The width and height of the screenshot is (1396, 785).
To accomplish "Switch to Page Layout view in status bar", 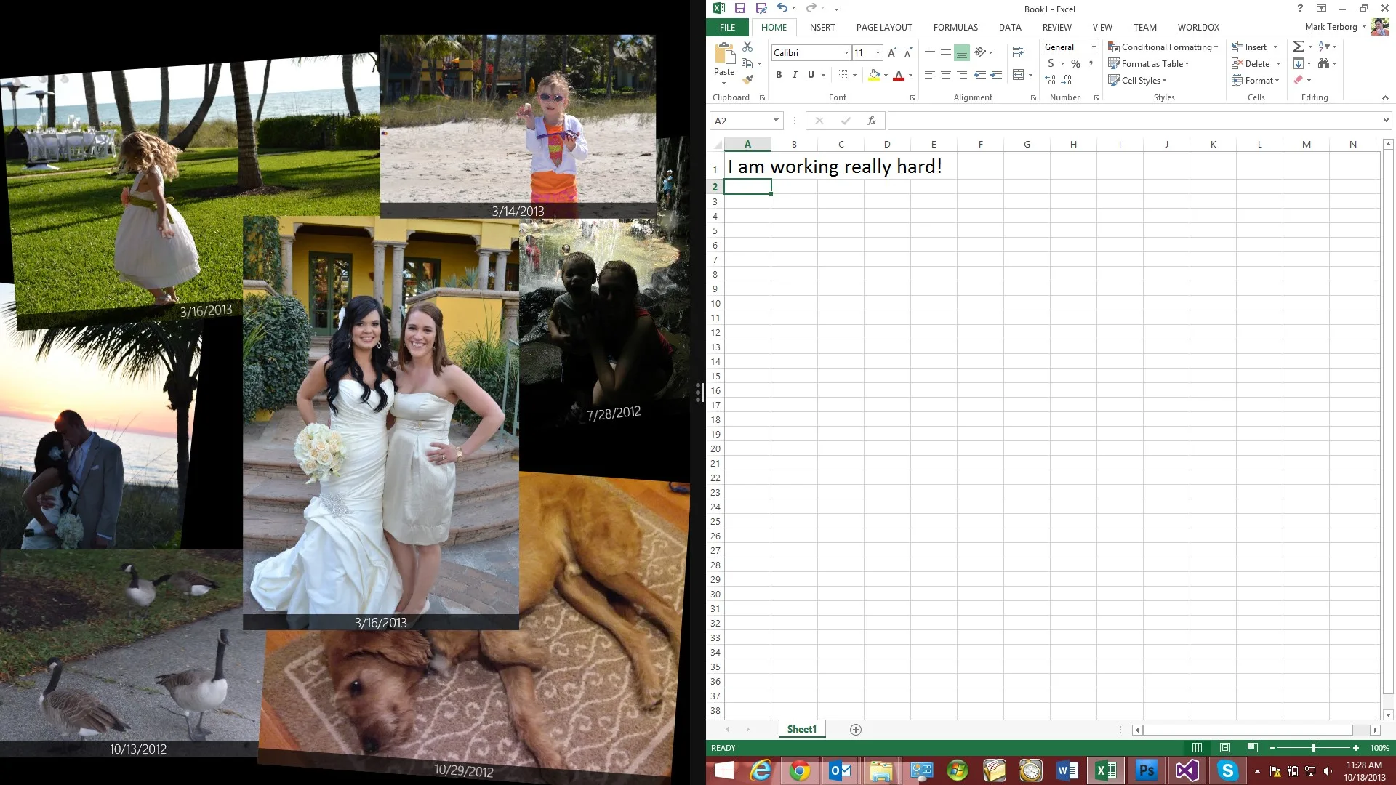I will [x=1225, y=748].
